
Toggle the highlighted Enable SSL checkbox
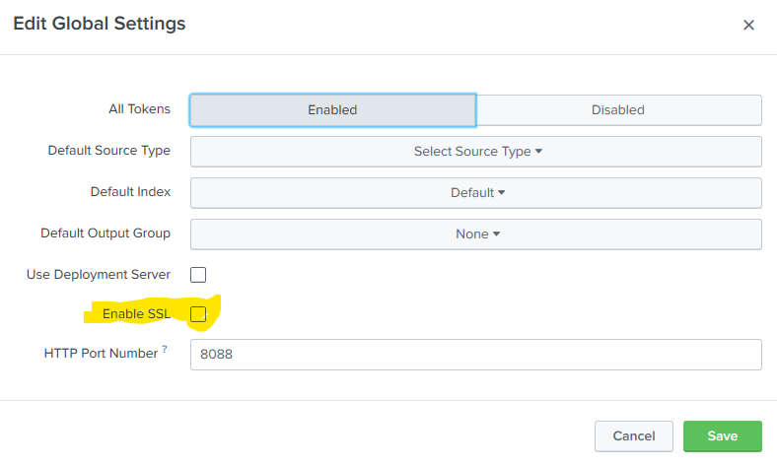click(198, 314)
